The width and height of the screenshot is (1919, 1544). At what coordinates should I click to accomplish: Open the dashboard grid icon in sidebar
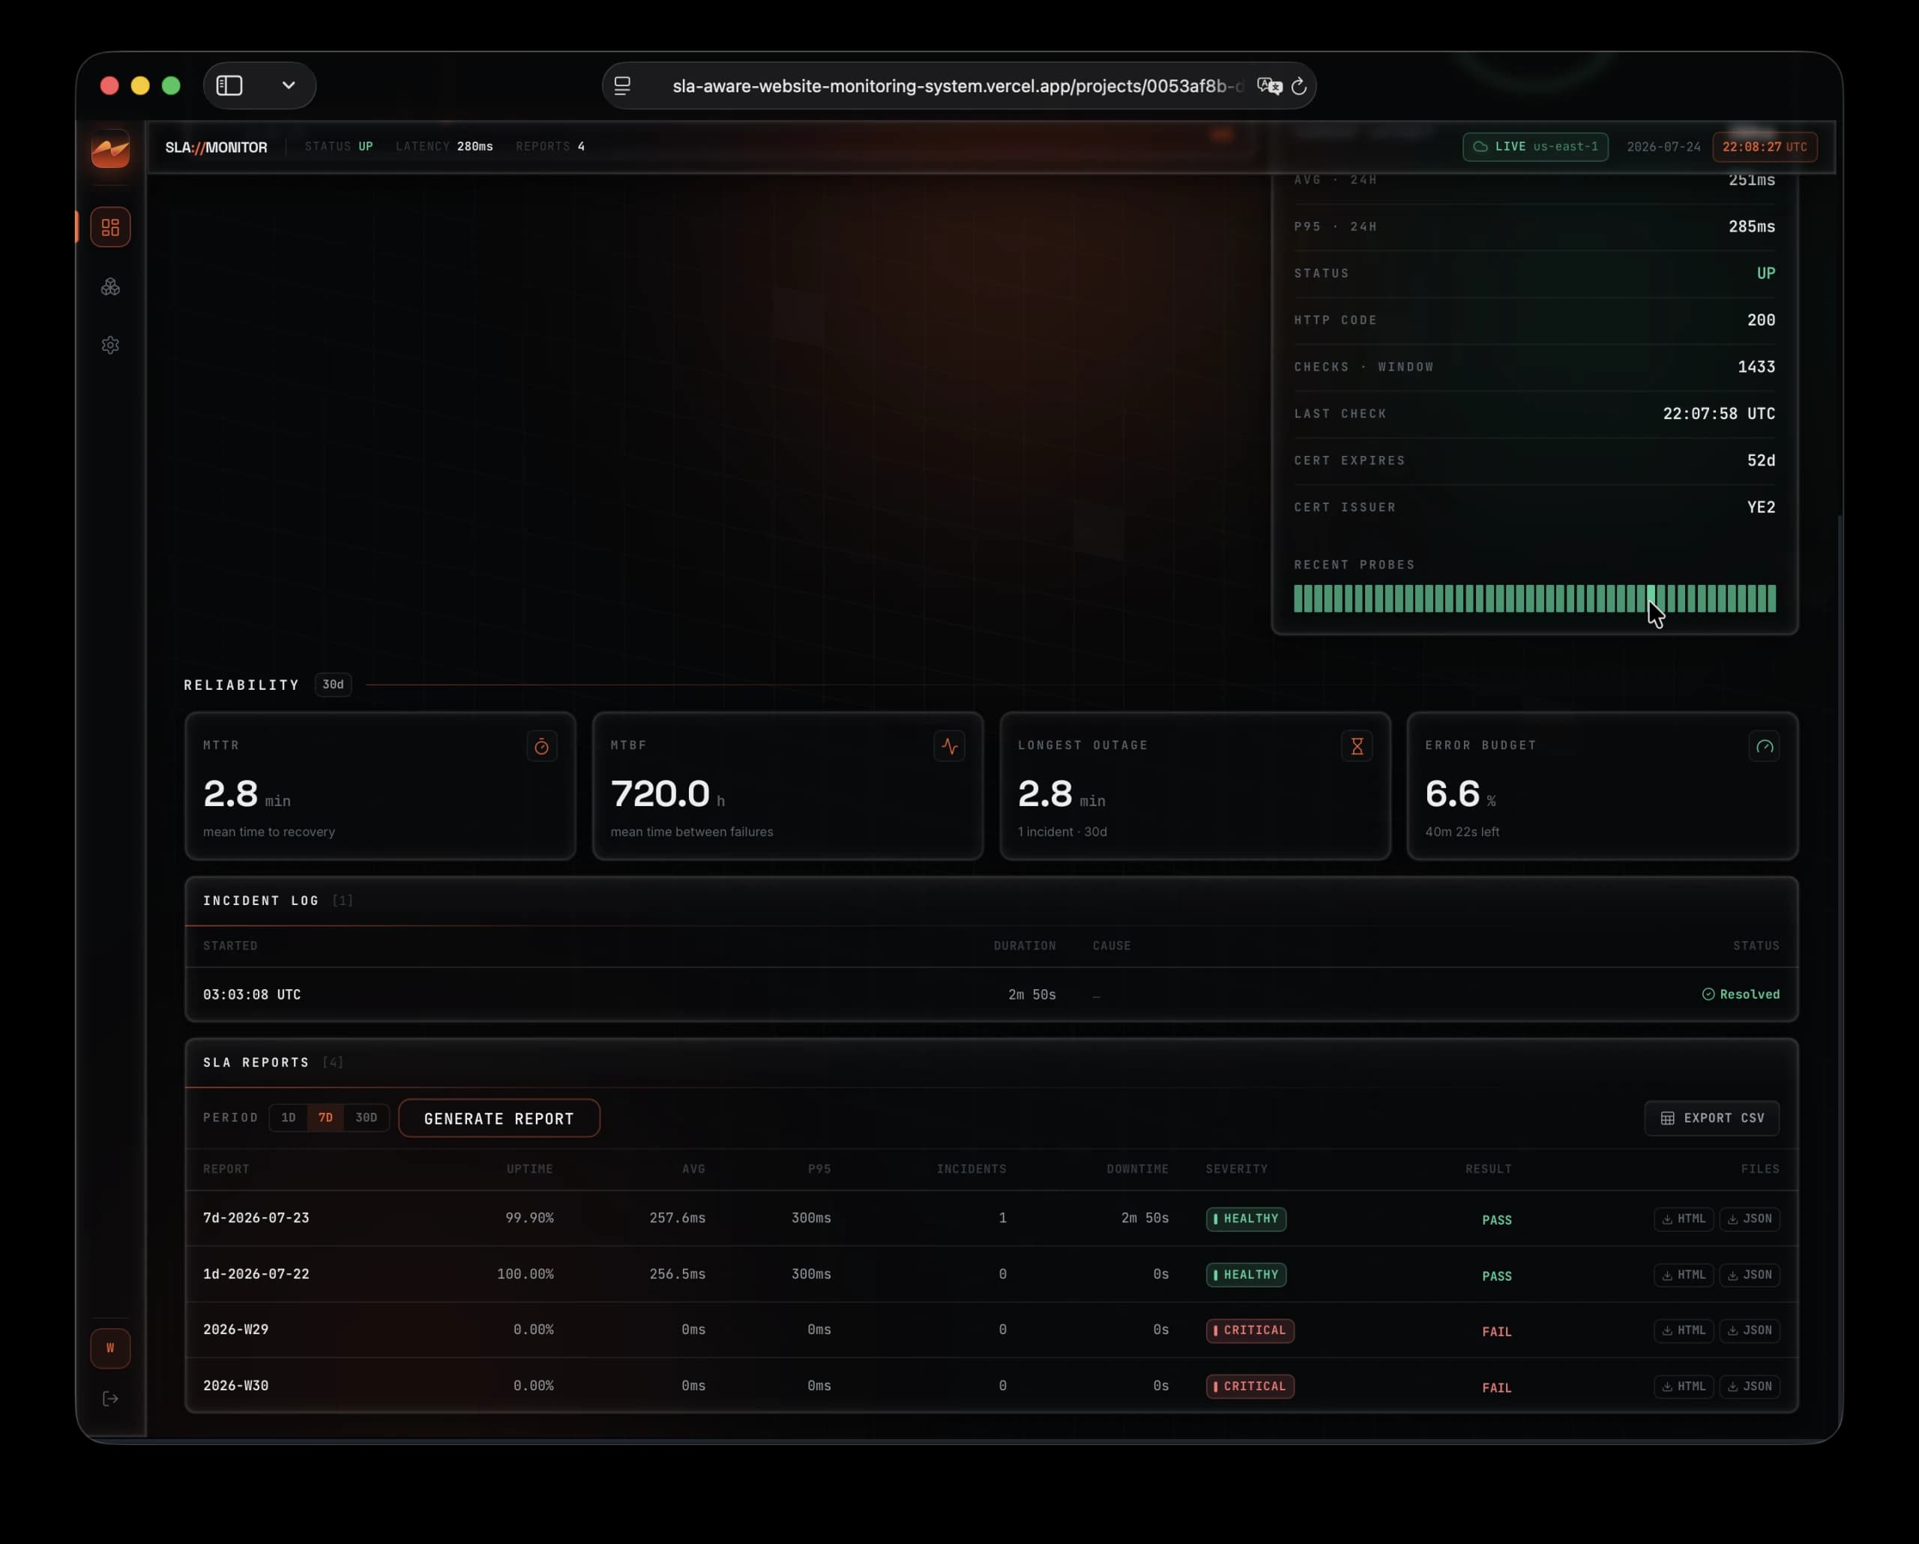point(110,227)
